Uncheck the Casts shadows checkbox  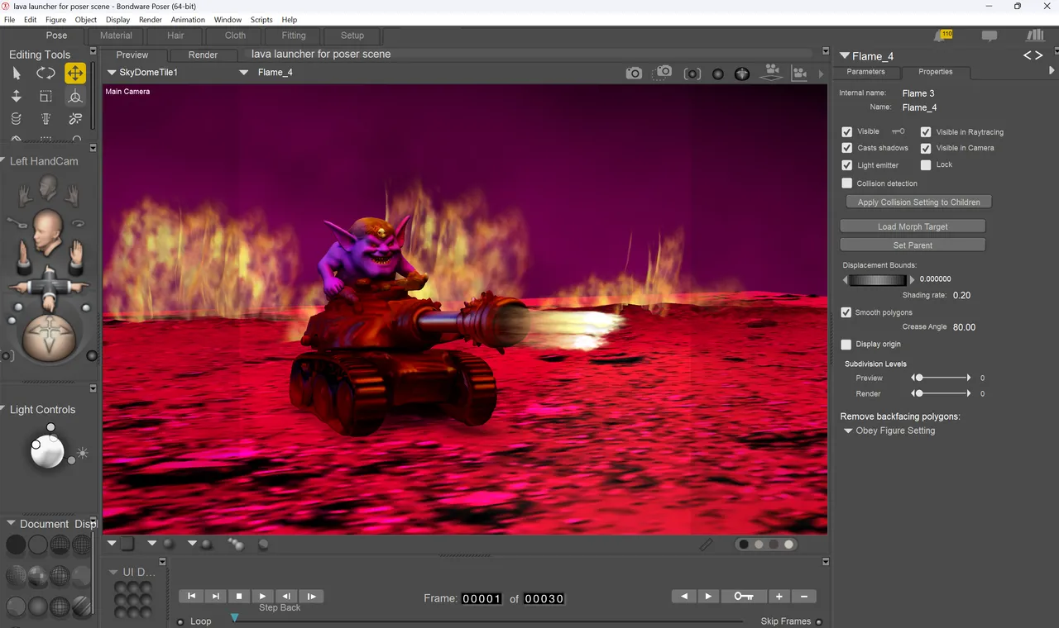[x=846, y=148]
